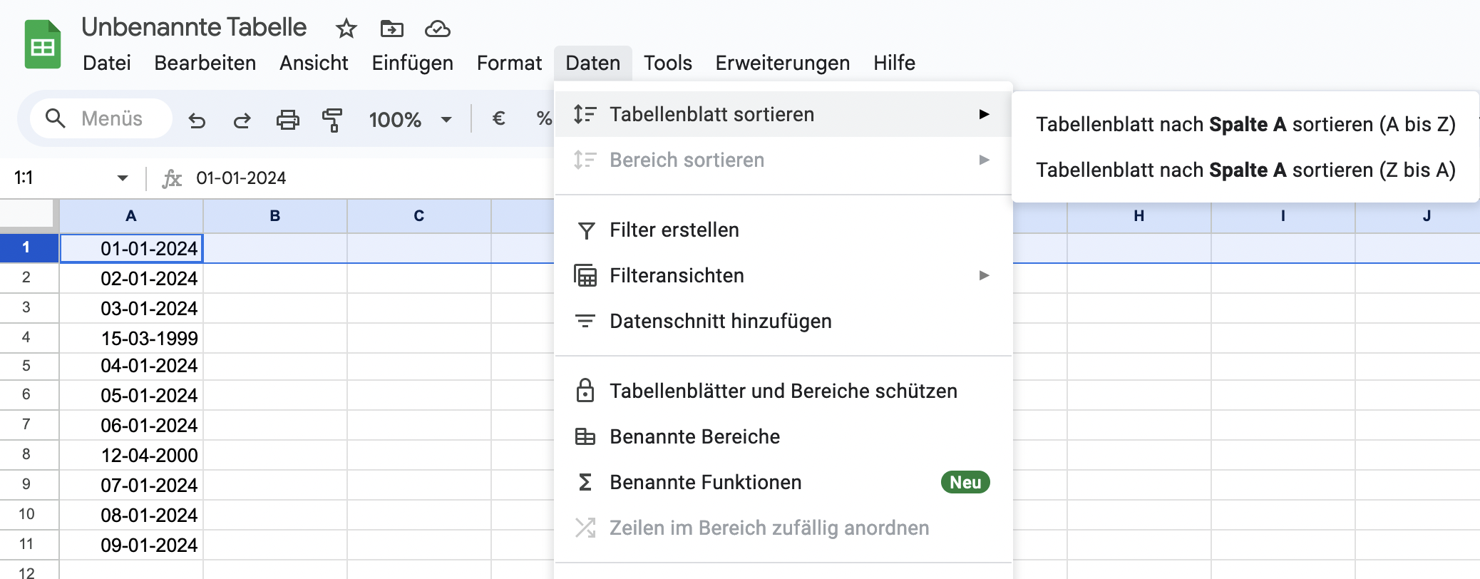
Task: Select cell containing 06-01-2024
Action: pos(131,425)
